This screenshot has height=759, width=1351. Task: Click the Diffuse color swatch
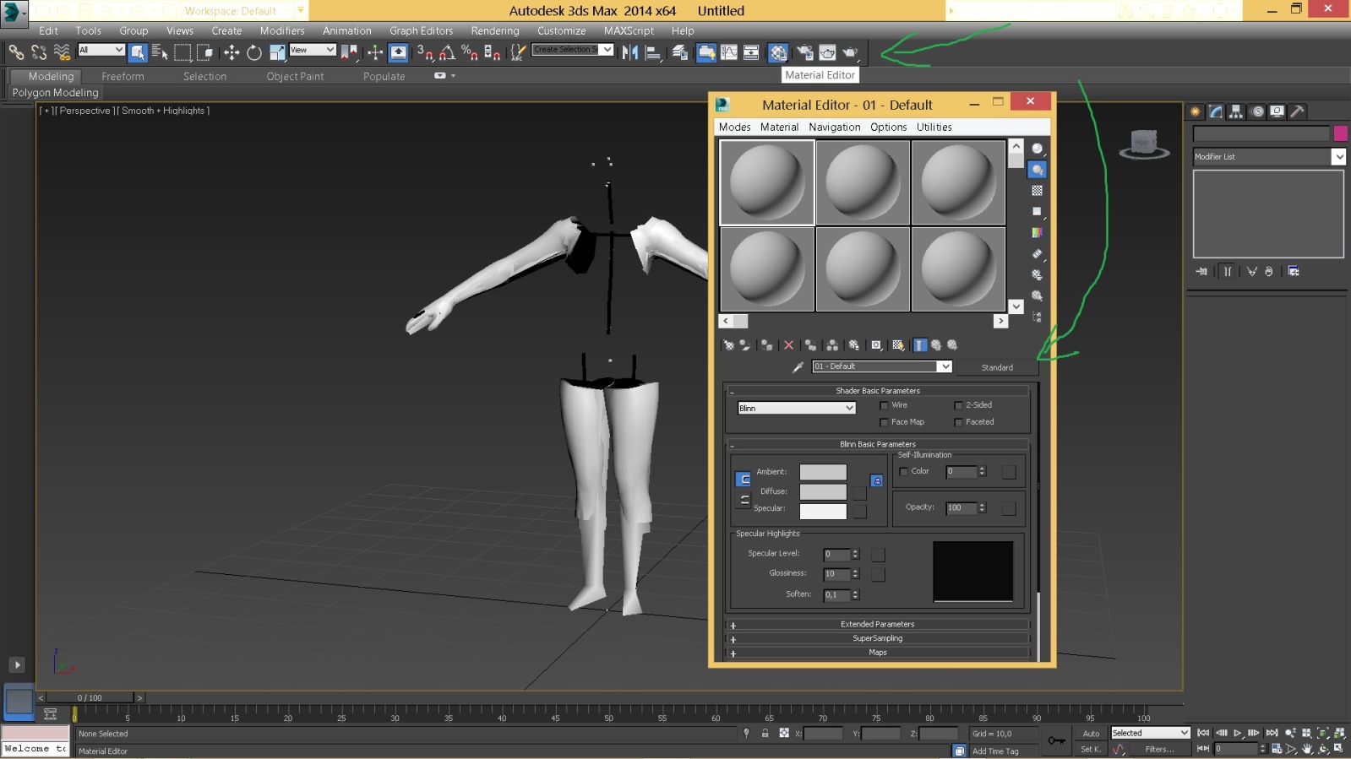click(x=822, y=491)
